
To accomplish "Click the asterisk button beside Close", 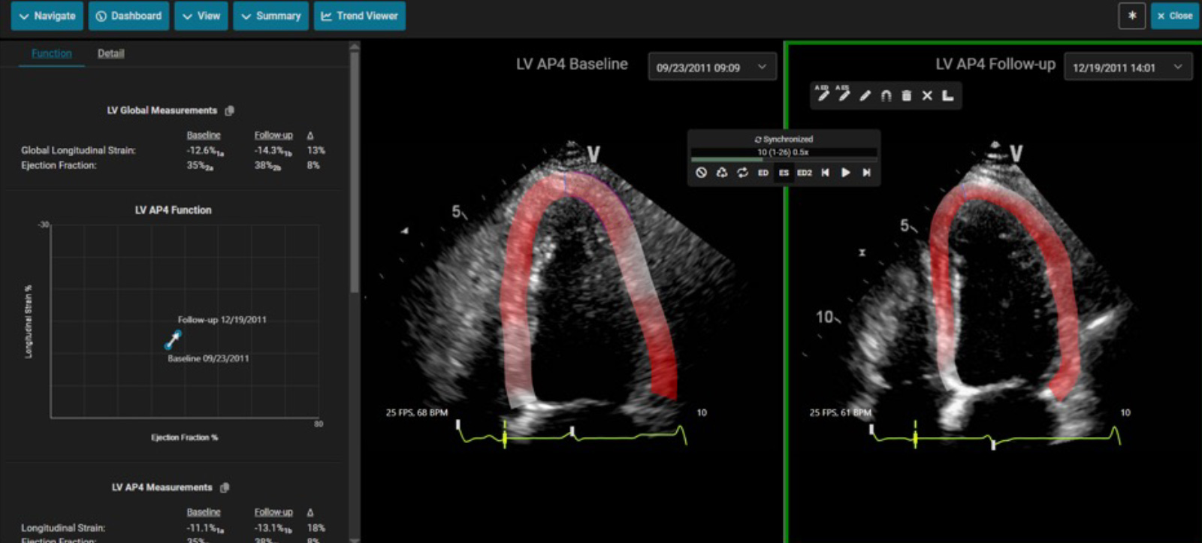I will tap(1131, 16).
